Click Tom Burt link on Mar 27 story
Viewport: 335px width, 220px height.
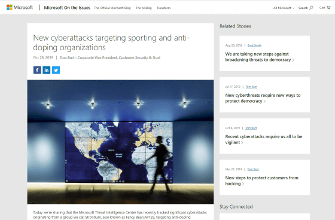tap(253, 169)
